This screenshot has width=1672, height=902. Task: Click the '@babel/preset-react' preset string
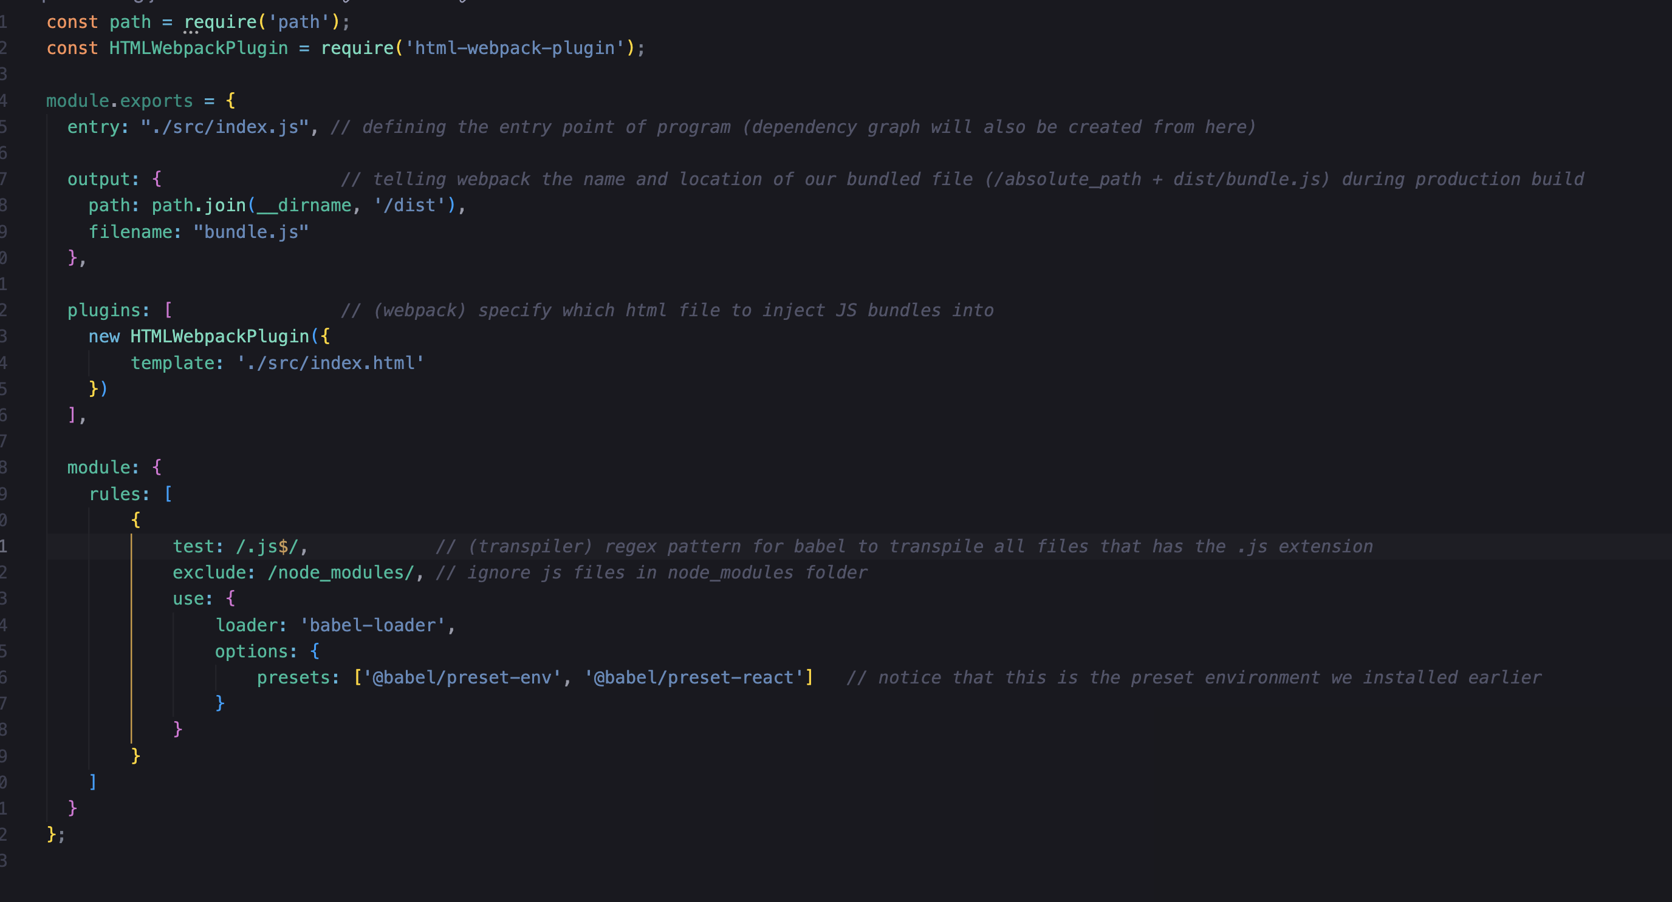(x=693, y=677)
